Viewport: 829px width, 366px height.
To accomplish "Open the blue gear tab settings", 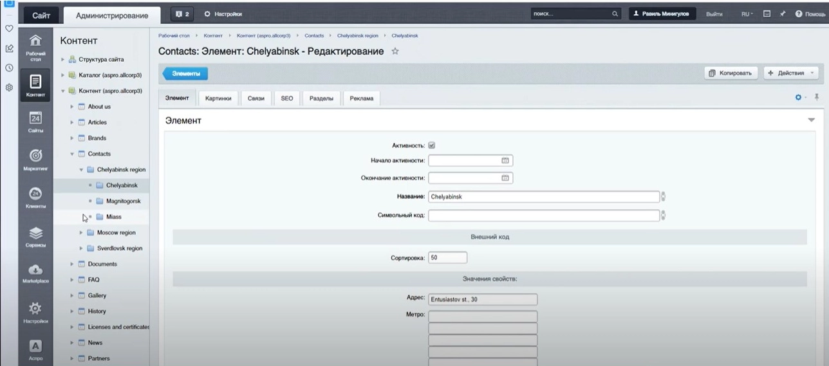I will (799, 97).
